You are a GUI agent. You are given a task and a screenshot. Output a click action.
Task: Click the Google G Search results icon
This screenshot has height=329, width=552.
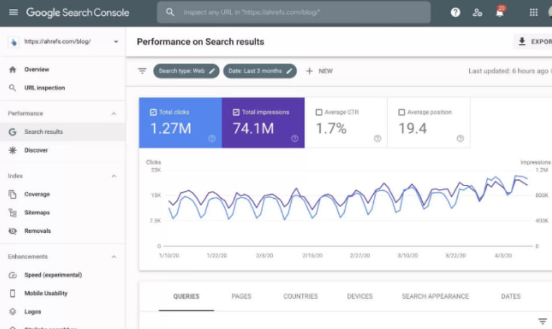click(x=13, y=132)
